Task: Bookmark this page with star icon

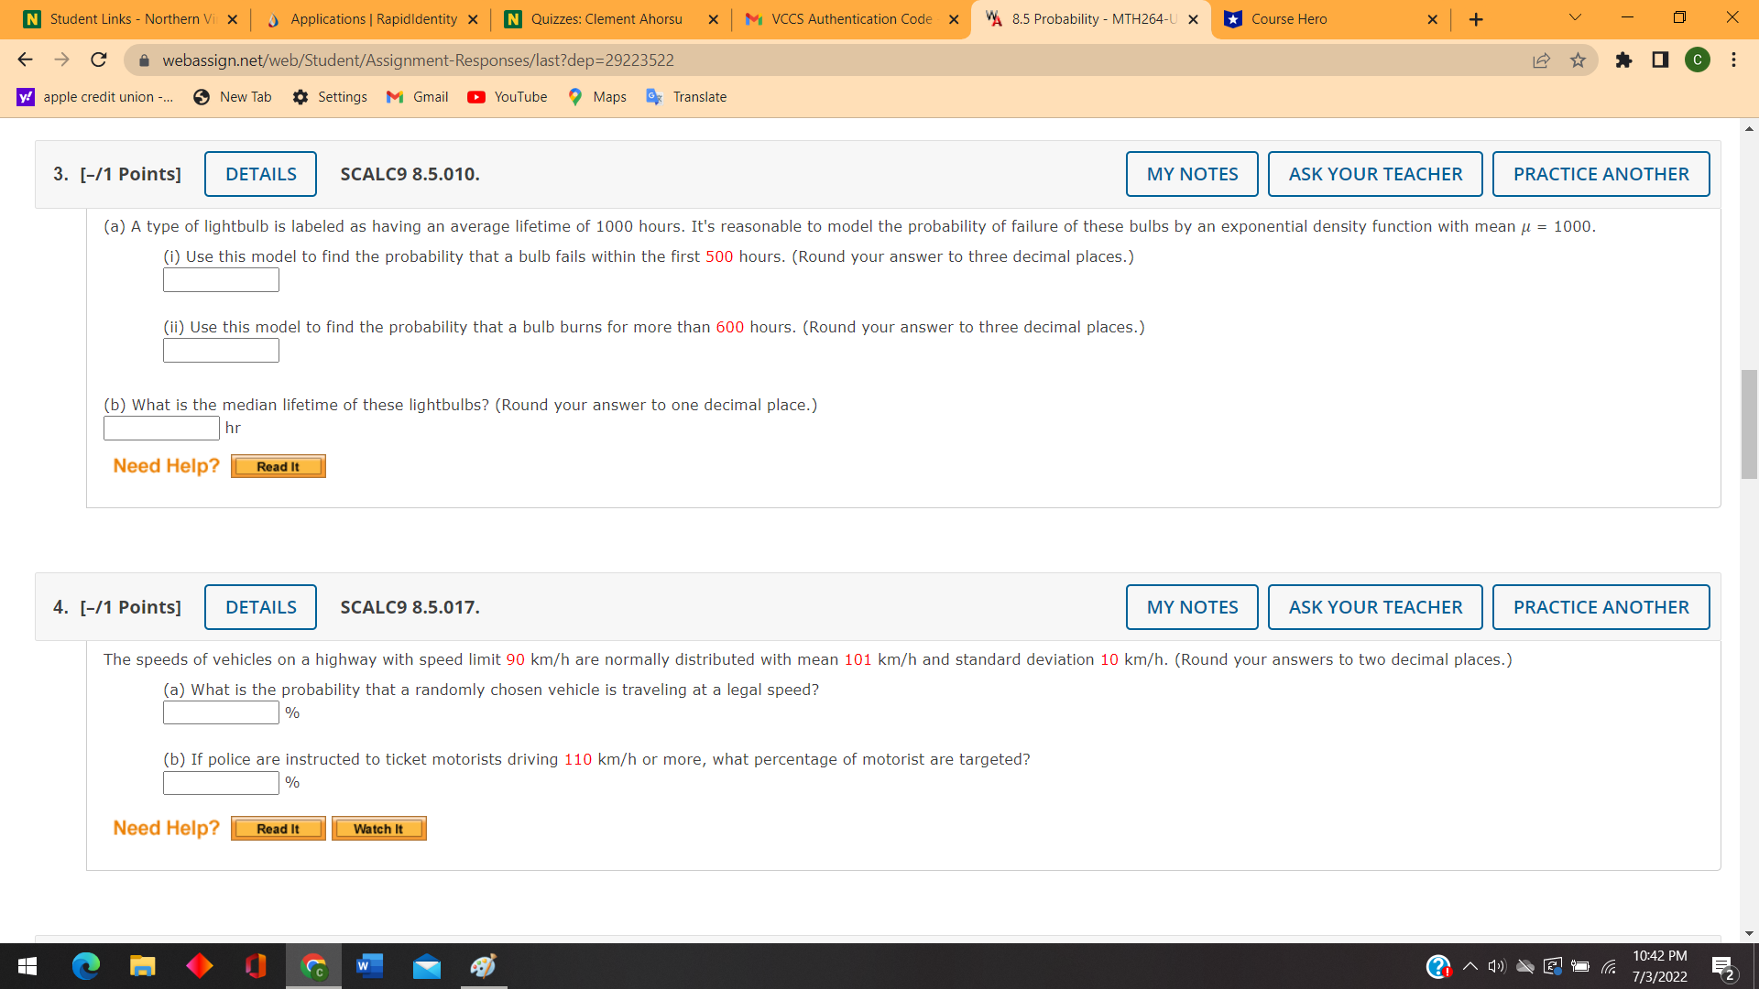Action: (x=1578, y=60)
